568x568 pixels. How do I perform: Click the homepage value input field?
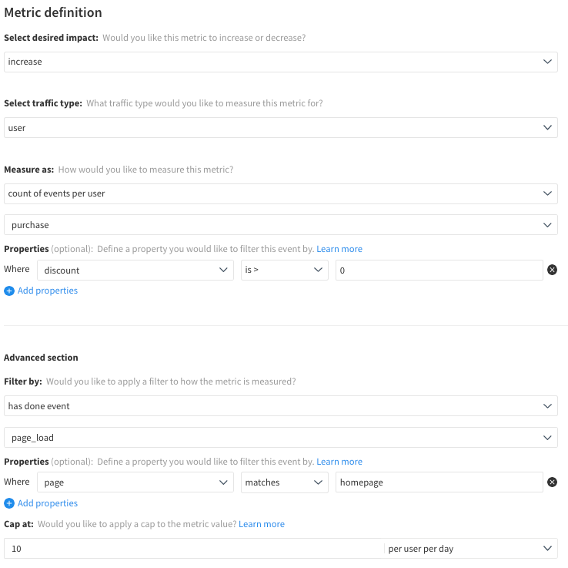439,482
